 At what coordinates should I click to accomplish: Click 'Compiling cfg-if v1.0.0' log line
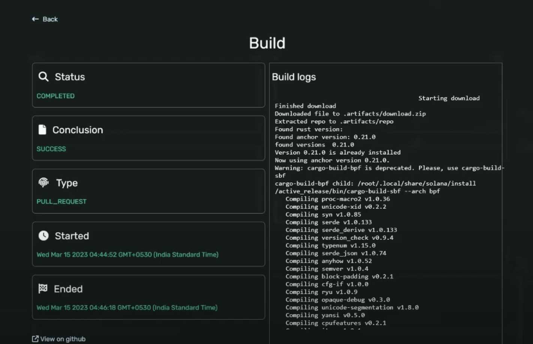point(327,284)
